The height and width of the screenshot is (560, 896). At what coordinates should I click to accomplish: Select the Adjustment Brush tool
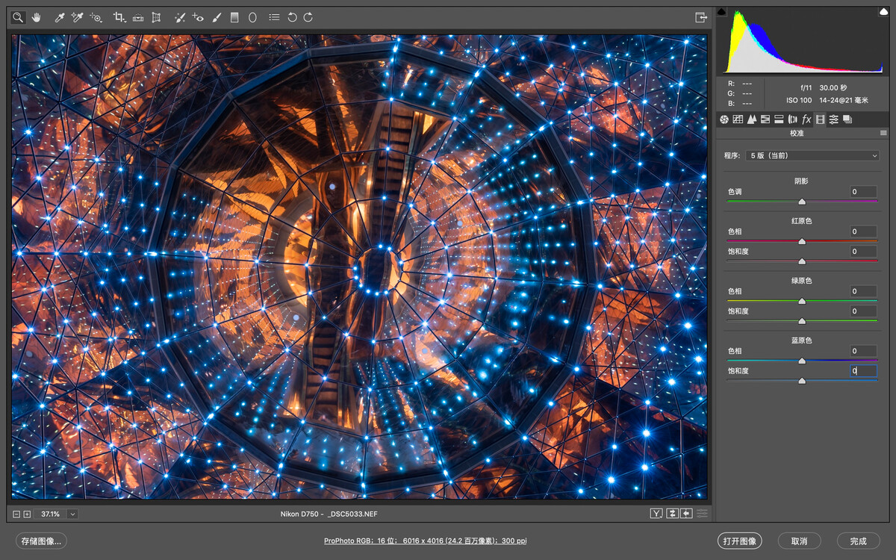[217, 16]
